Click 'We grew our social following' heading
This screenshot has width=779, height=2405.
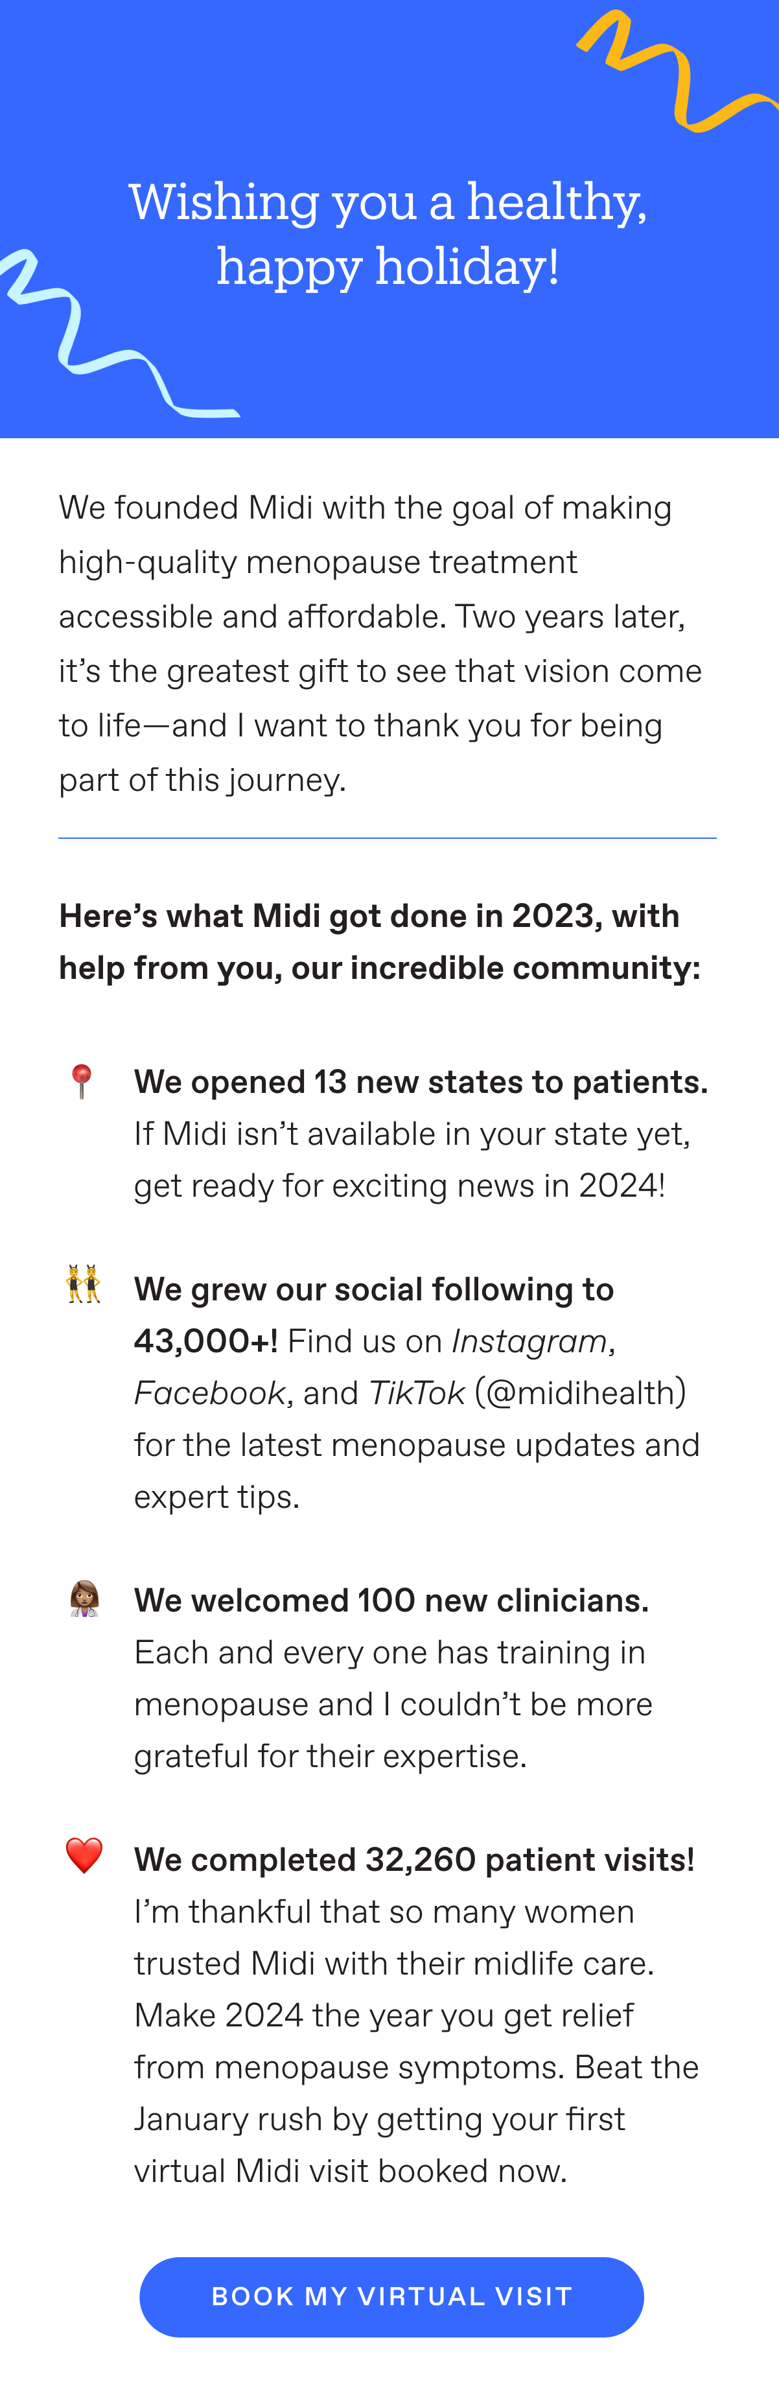click(x=374, y=1315)
